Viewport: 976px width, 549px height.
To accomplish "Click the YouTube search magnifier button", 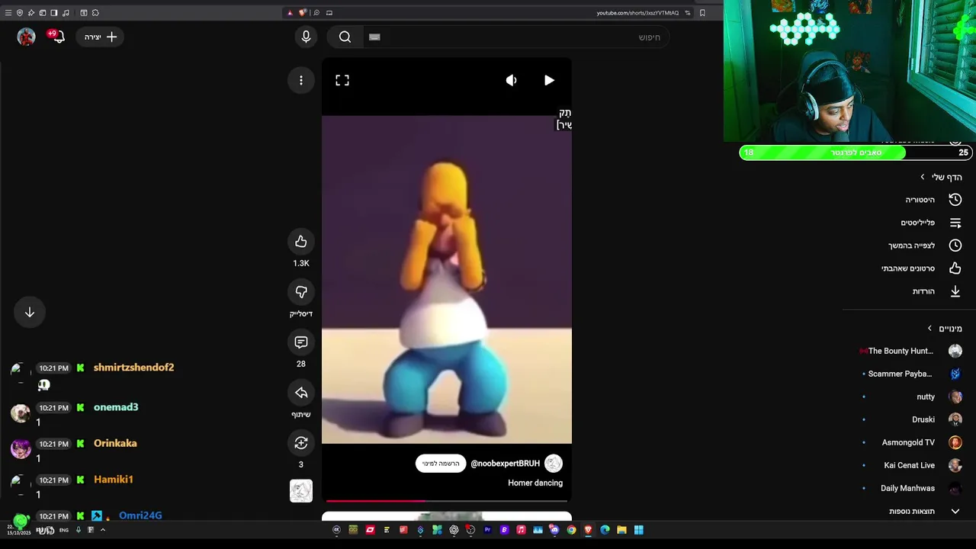I will click(x=345, y=37).
